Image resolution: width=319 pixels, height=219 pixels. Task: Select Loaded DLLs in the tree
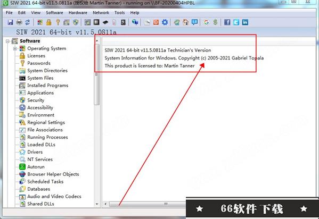pyautogui.click(x=42, y=145)
